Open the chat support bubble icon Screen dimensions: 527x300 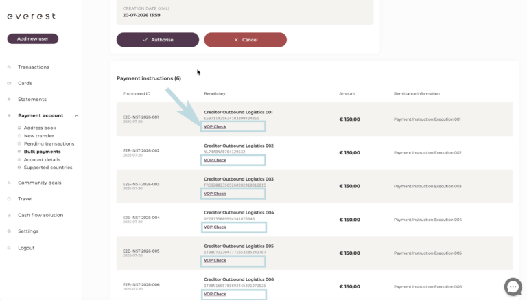tap(513, 286)
